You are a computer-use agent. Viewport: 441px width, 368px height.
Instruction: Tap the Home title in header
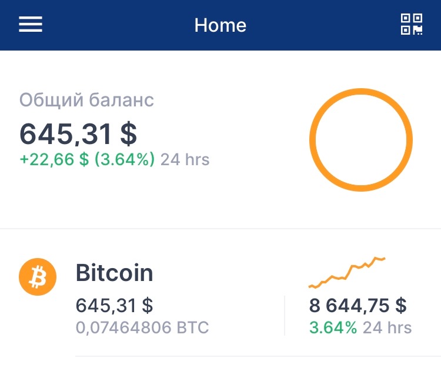point(220,25)
